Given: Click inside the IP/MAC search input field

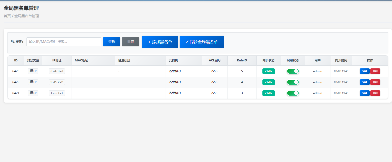Looking at the screenshot, I should pyautogui.click(x=64, y=42).
